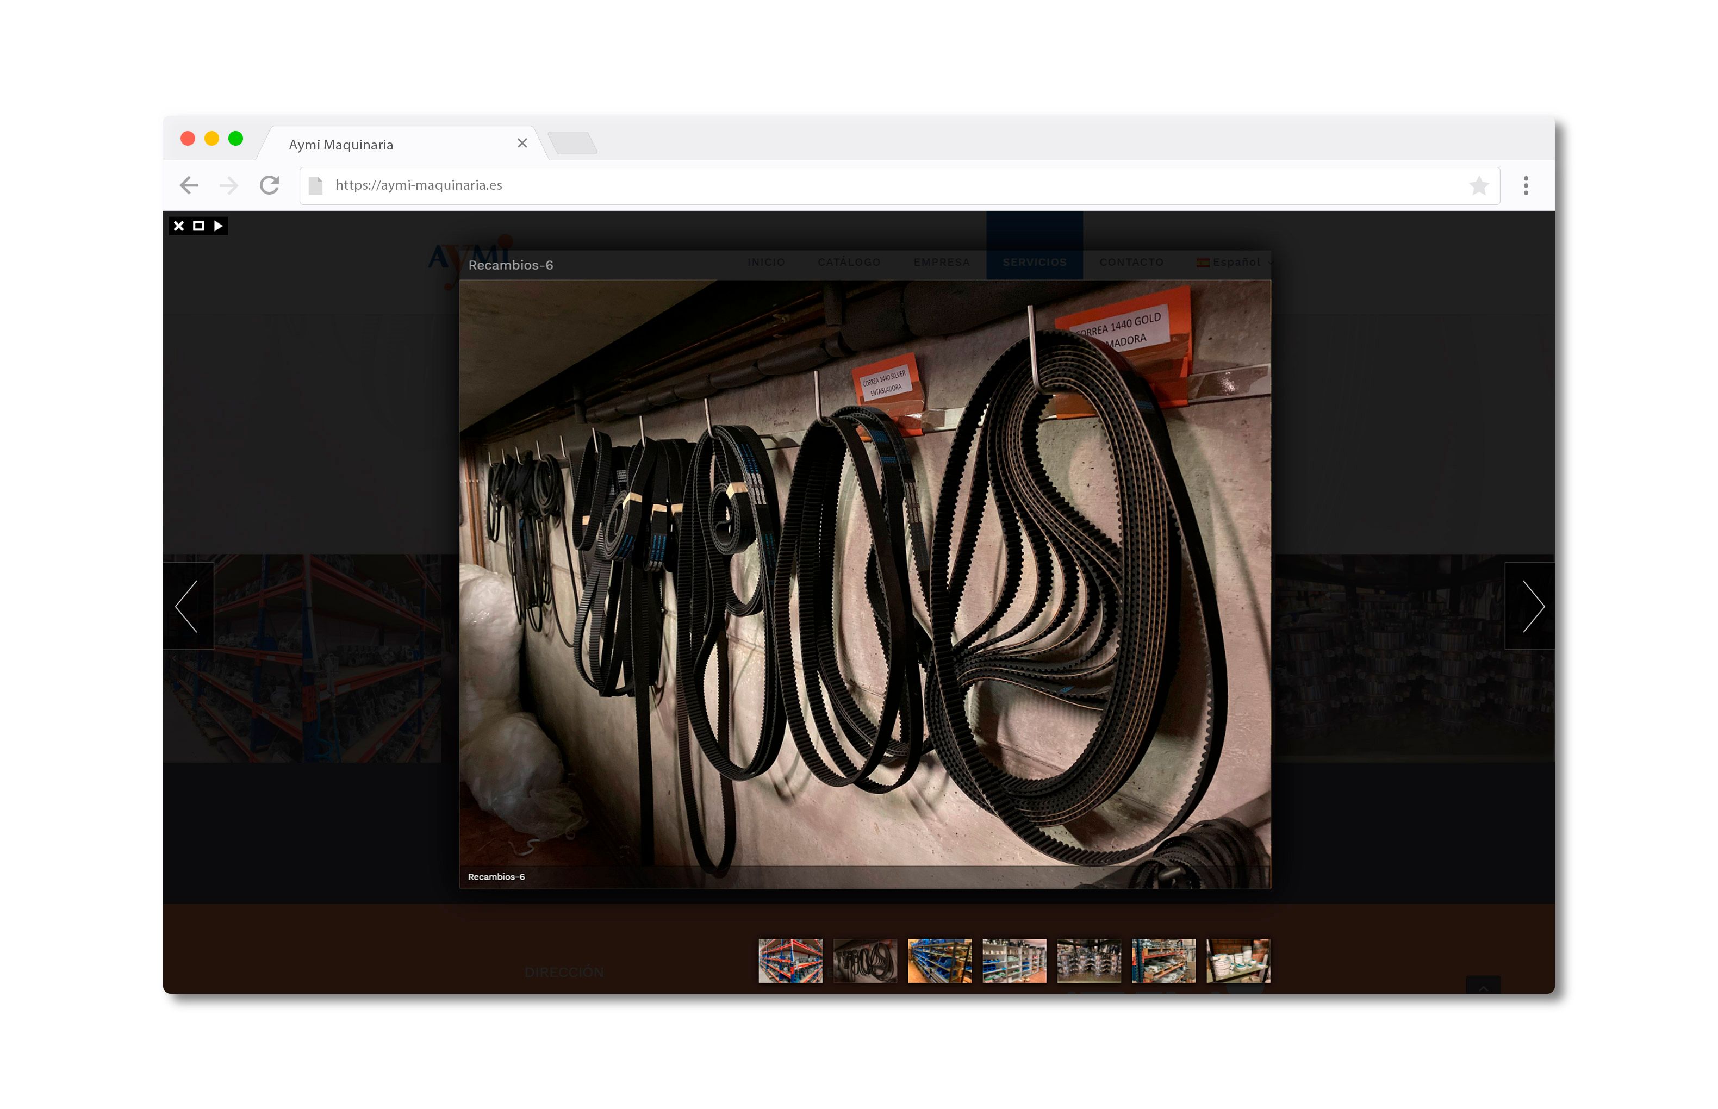Open the EMPRESA menu item
Image resolution: width=1718 pixels, height=1109 pixels.
[942, 262]
